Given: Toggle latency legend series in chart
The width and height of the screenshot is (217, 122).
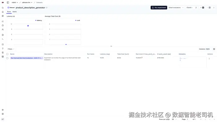Looking at the screenshot, I should tap(39, 20).
